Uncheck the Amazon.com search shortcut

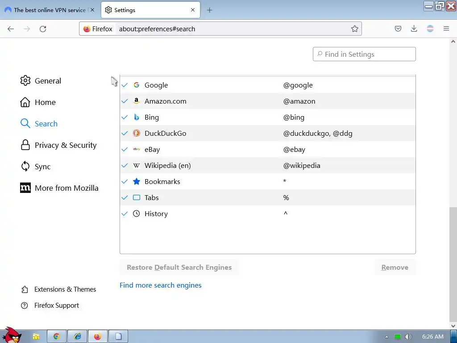[125, 101]
